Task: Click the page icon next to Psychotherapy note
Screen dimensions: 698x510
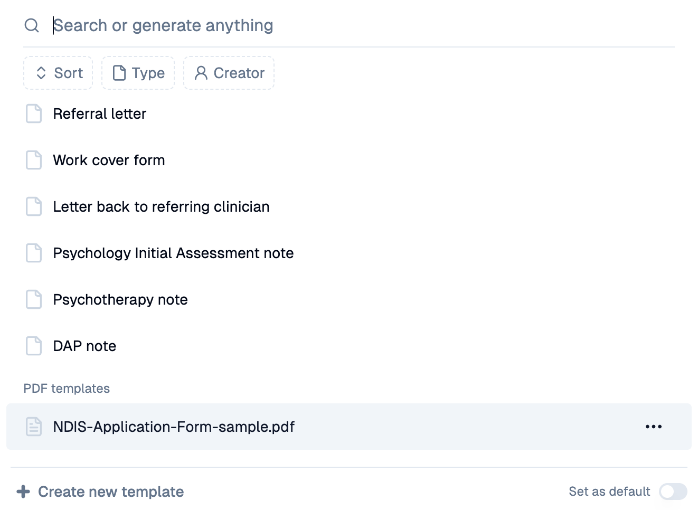Action: click(x=33, y=299)
